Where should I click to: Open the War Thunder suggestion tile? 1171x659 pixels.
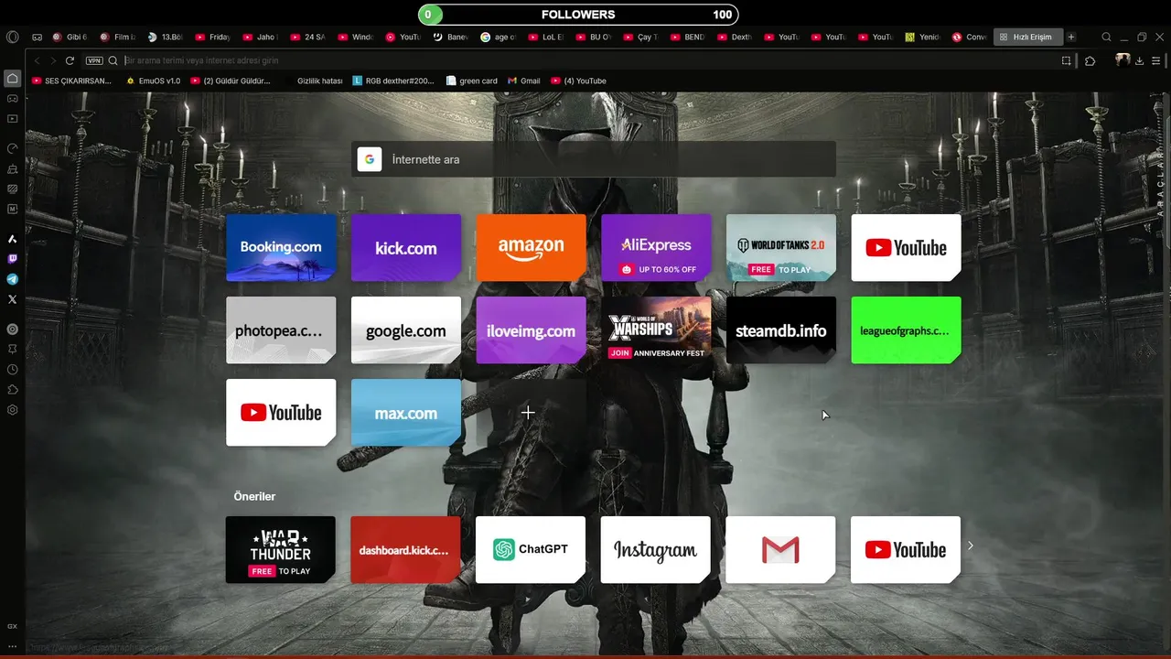point(281,549)
